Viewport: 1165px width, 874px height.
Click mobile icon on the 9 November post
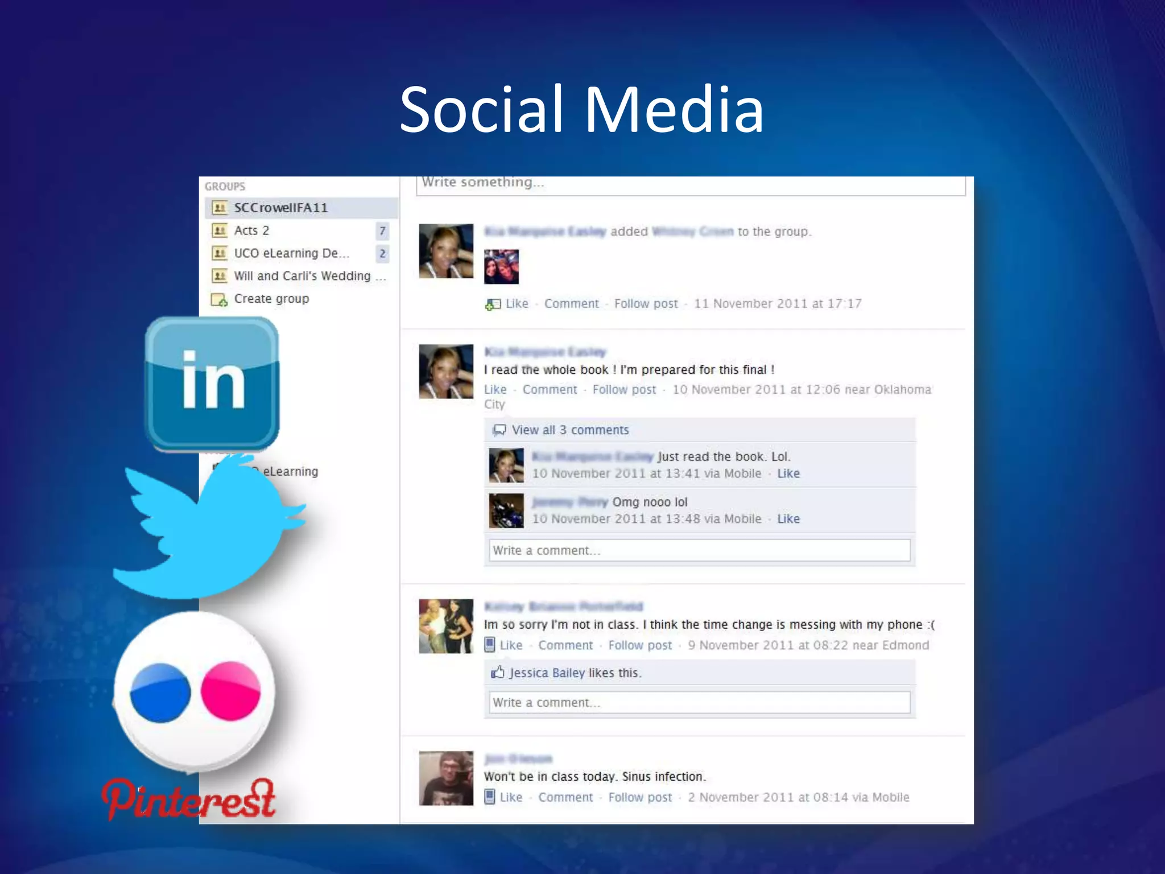pos(490,645)
